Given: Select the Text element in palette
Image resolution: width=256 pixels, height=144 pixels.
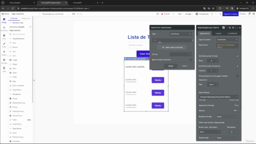Looking at the screenshot, I should [14, 43].
